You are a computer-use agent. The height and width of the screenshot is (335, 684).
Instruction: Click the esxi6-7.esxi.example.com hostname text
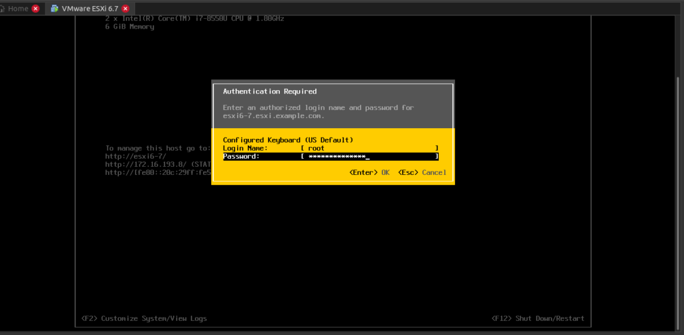pyautogui.click(x=273, y=116)
